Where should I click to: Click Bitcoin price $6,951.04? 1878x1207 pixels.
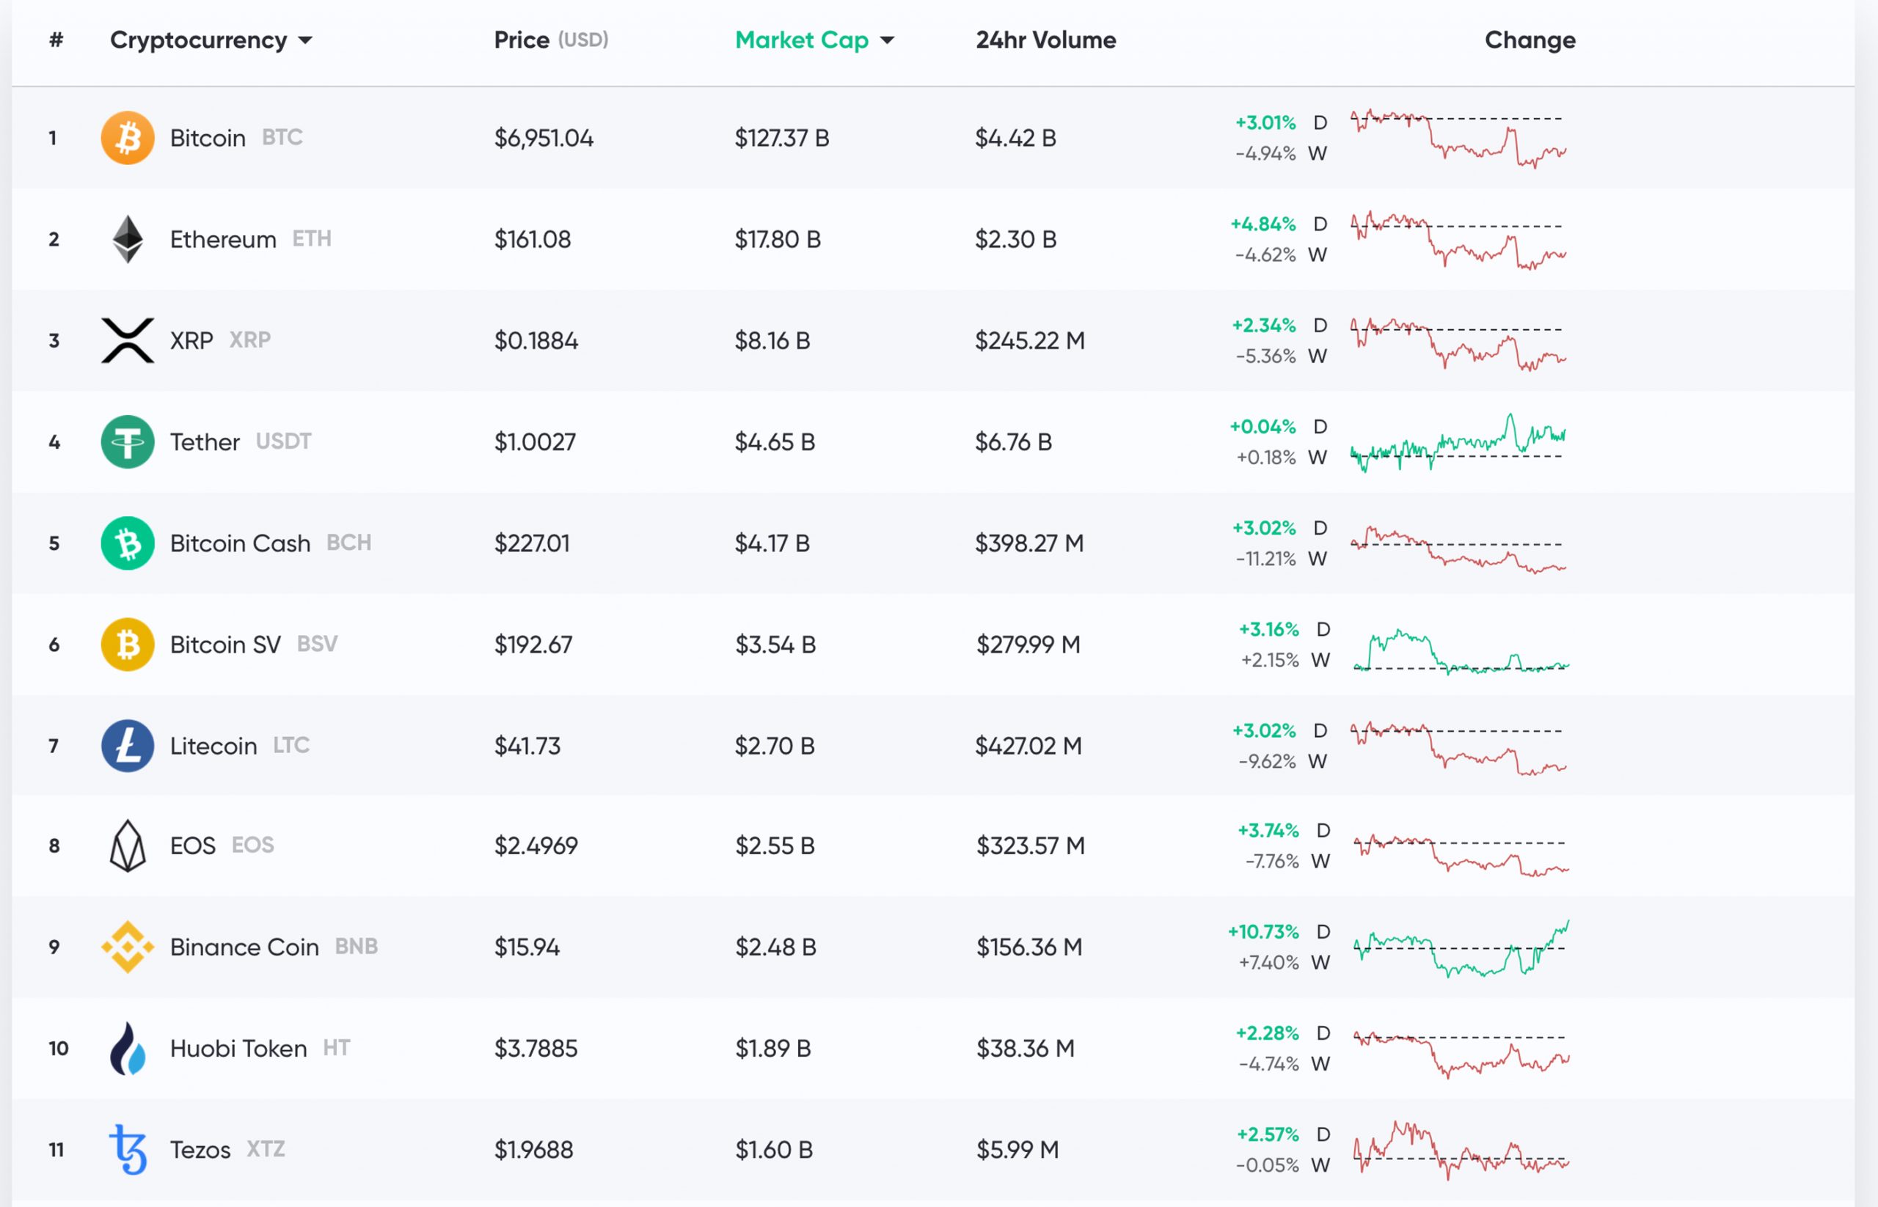tap(544, 138)
